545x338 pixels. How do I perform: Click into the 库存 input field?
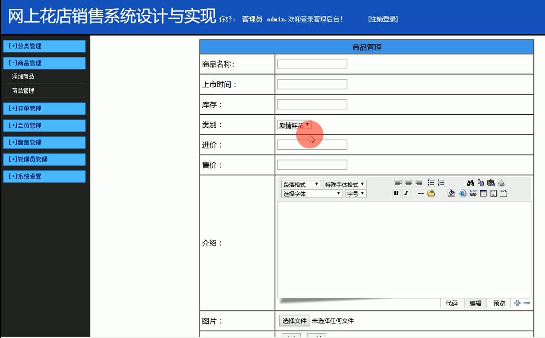point(312,105)
